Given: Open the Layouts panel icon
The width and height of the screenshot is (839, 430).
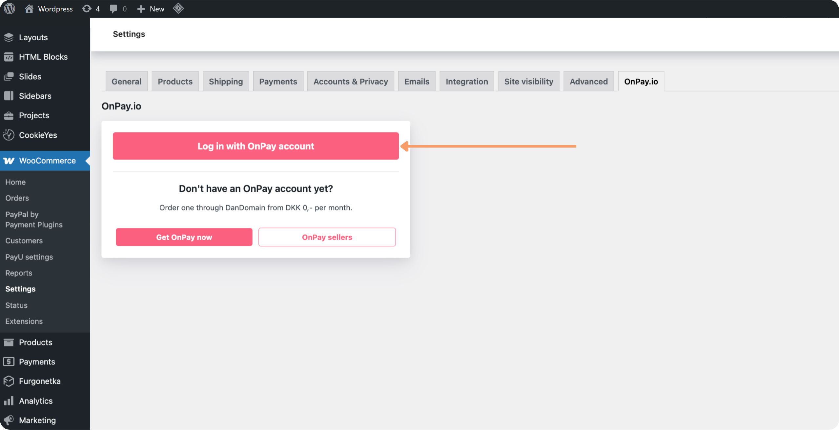Looking at the screenshot, I should pos(9,37).
